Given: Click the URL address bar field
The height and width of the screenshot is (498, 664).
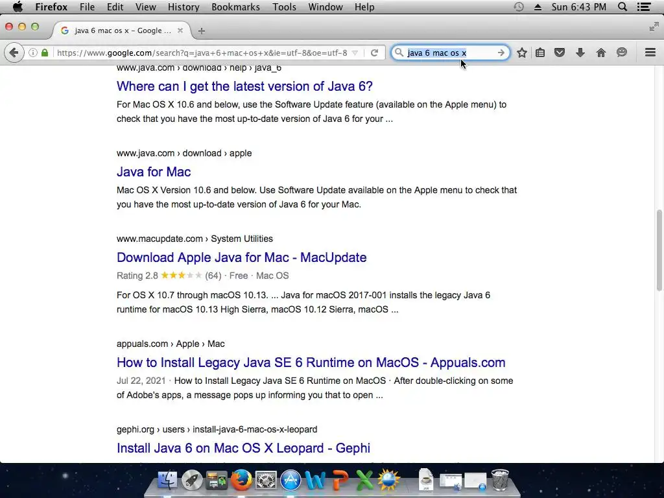Looking at the screenshot, I should pyautogui.click(x=202, y=53).
